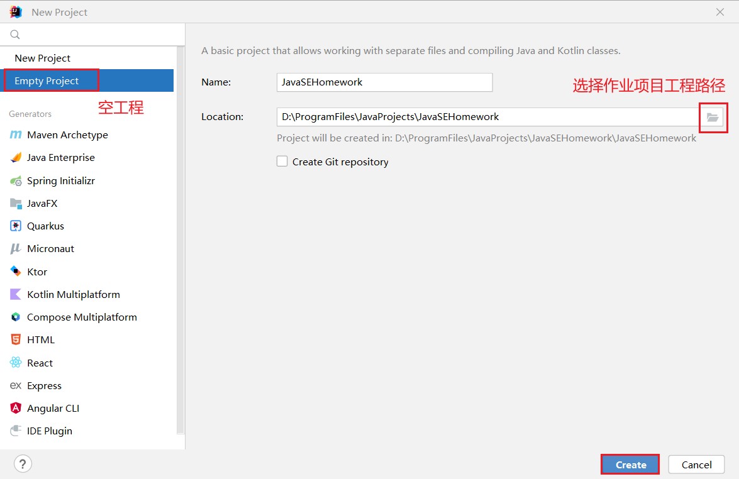The width and height of the screenshot is (739, 479).
Task: Click the basic project description text
Action: tap(411, 51)
